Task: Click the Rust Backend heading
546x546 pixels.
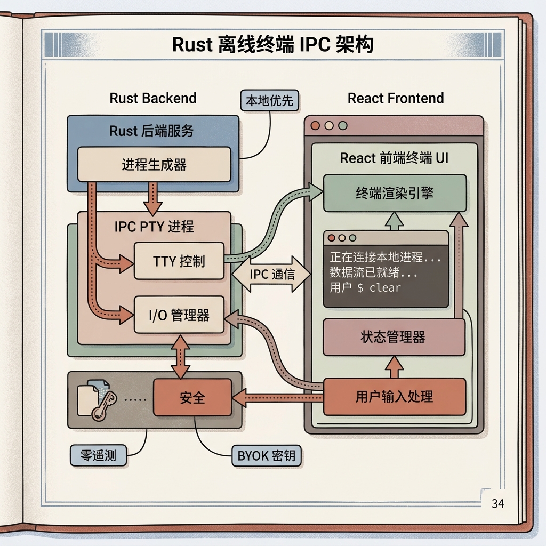Action: [153, 98]
